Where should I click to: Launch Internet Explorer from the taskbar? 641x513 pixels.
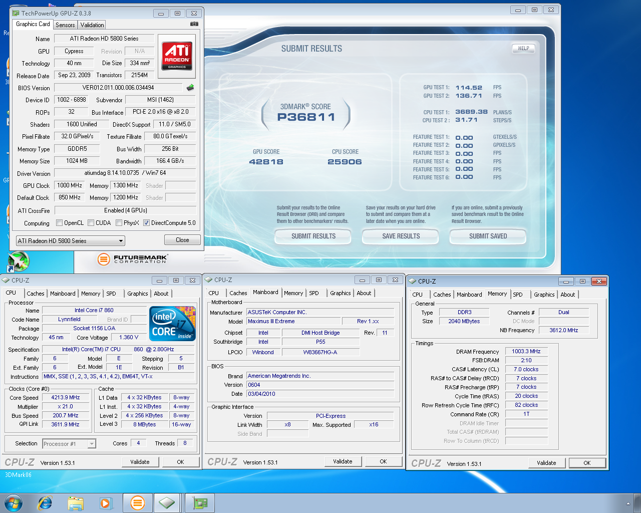pos(45,503)
